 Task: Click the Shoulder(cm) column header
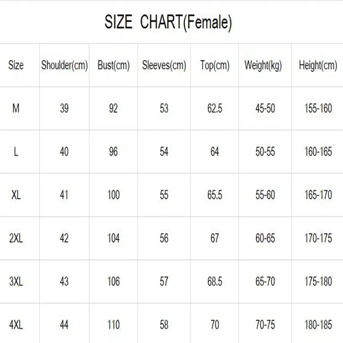64,66
